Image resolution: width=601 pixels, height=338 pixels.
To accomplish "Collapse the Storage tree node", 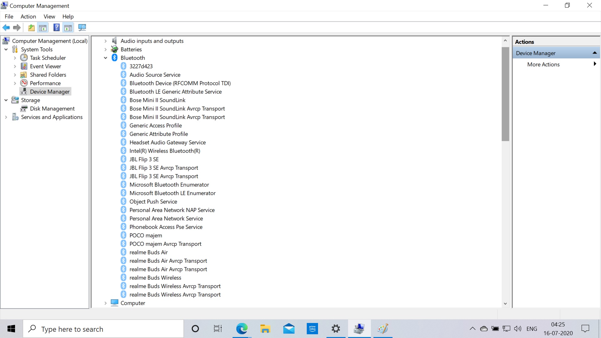I will coord(6,100).
